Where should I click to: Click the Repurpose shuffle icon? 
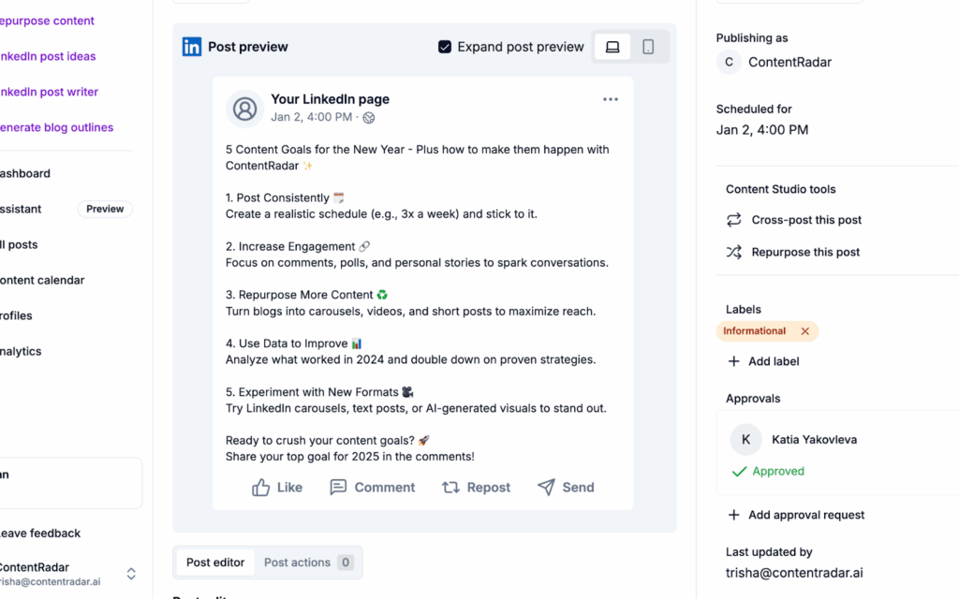click(x=734, y=252)
